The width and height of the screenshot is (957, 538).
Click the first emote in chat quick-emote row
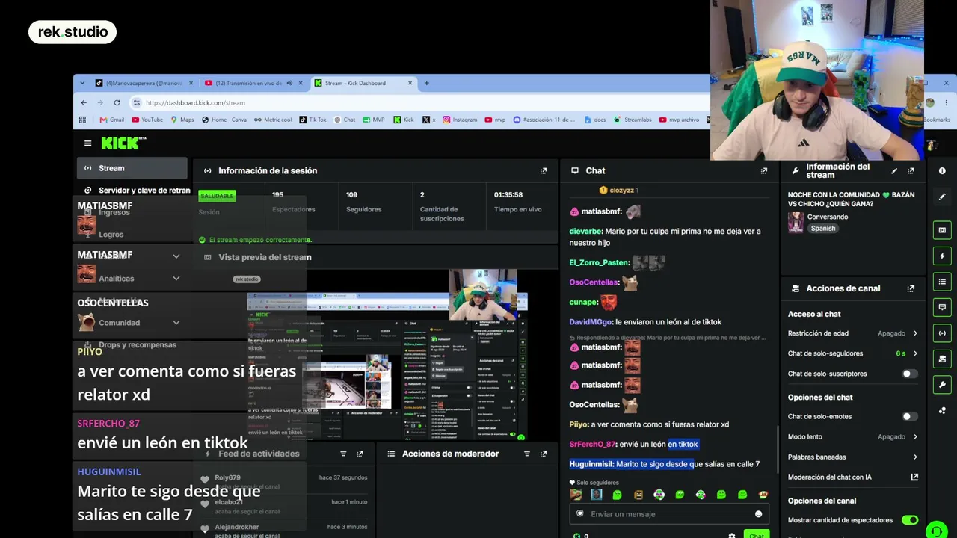(576, 495)
